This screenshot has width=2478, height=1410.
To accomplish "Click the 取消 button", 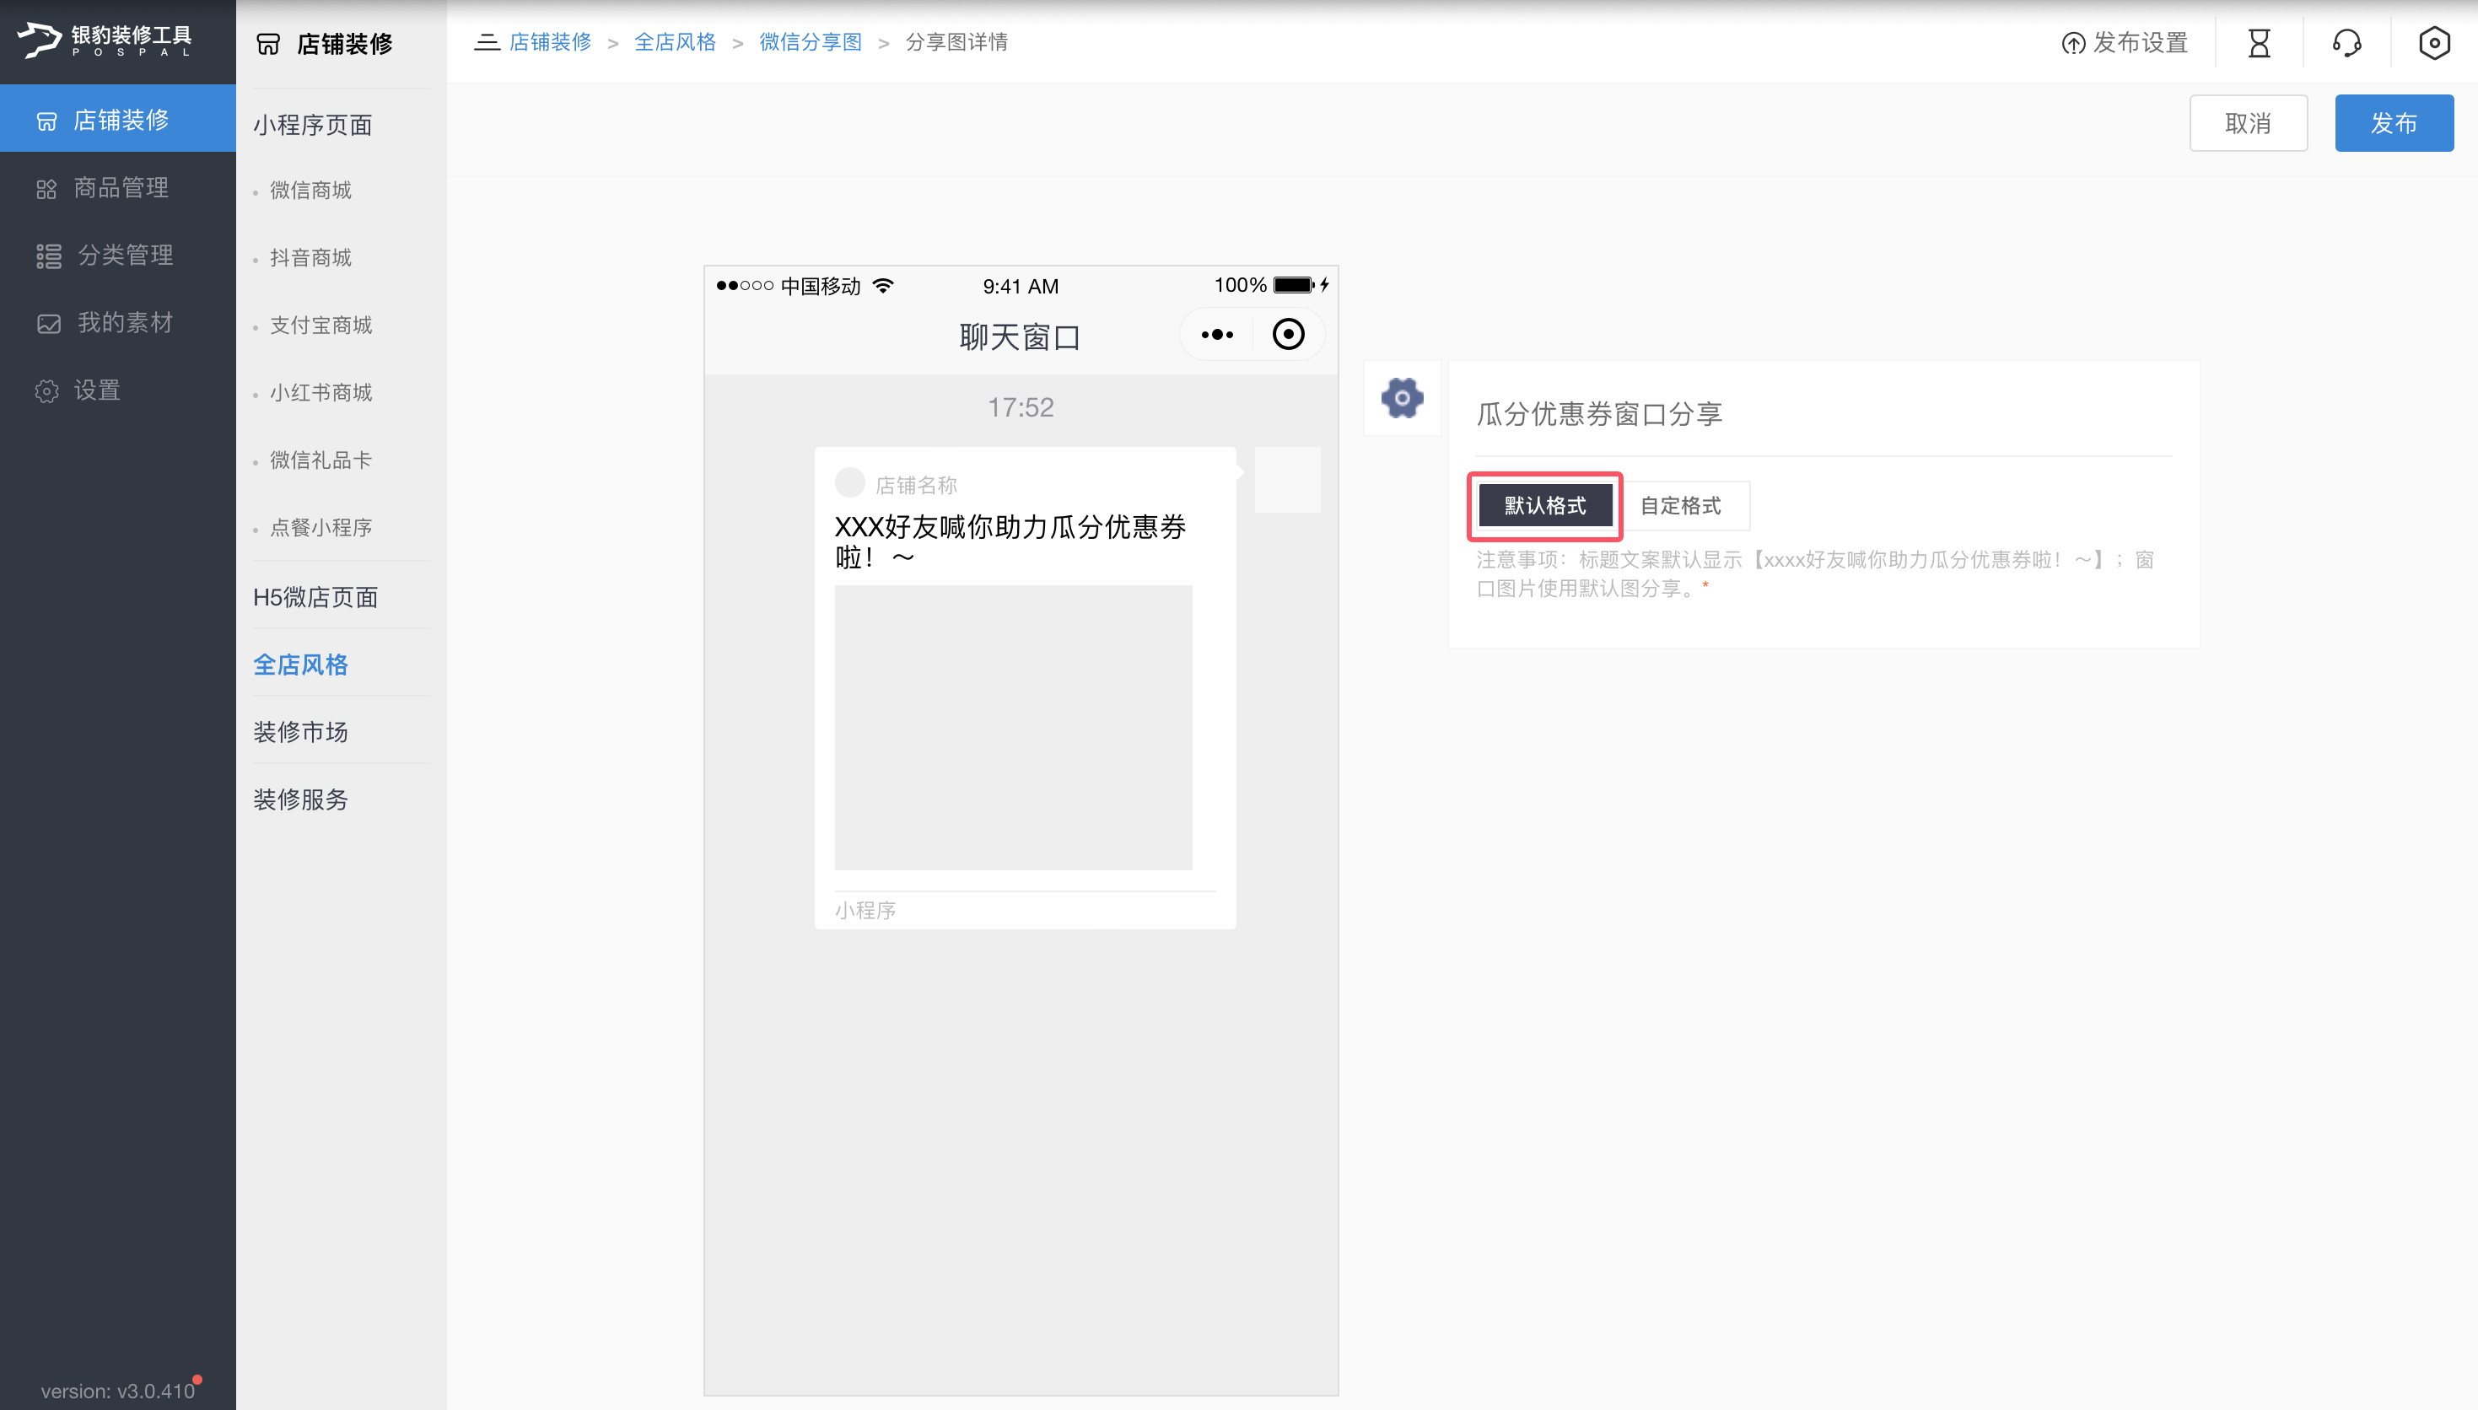I will [x=2248, y=123].
